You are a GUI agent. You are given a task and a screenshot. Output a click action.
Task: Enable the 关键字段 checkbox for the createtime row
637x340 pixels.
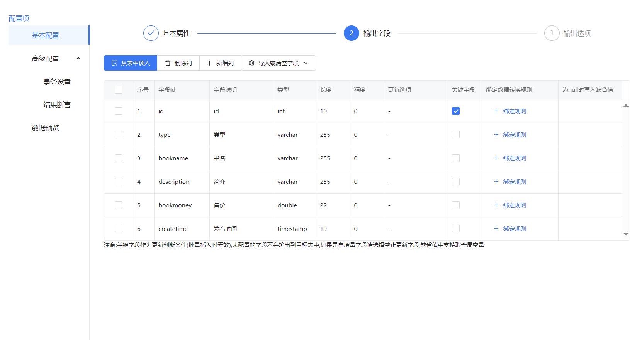click(456, 229)
